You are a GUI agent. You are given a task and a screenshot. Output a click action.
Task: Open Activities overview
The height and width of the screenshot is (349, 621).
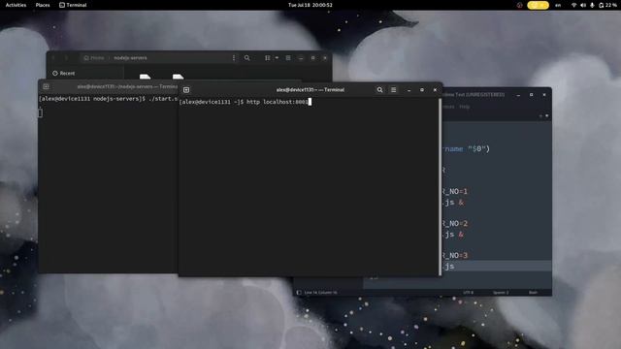[16, 5]
